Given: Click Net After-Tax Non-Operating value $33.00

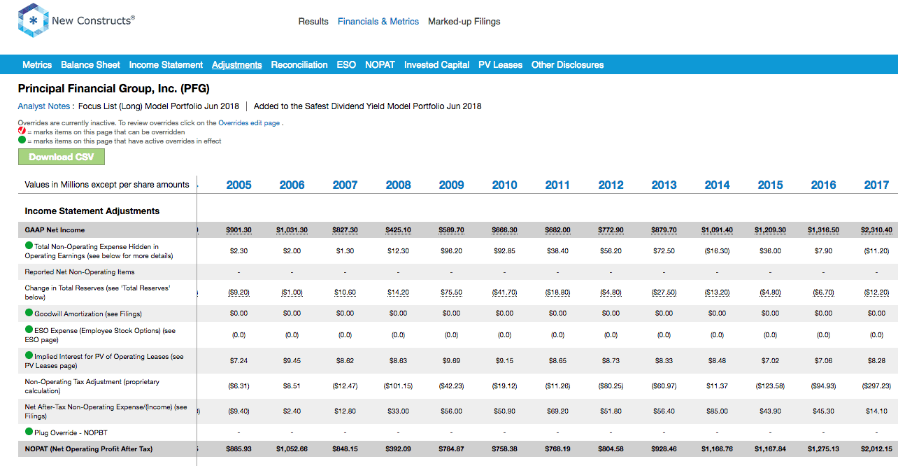Looking at the screenshot, I should pyautogui.click(x=398, y=411).
